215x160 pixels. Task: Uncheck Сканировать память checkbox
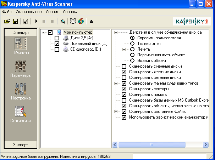click(124, 95)
